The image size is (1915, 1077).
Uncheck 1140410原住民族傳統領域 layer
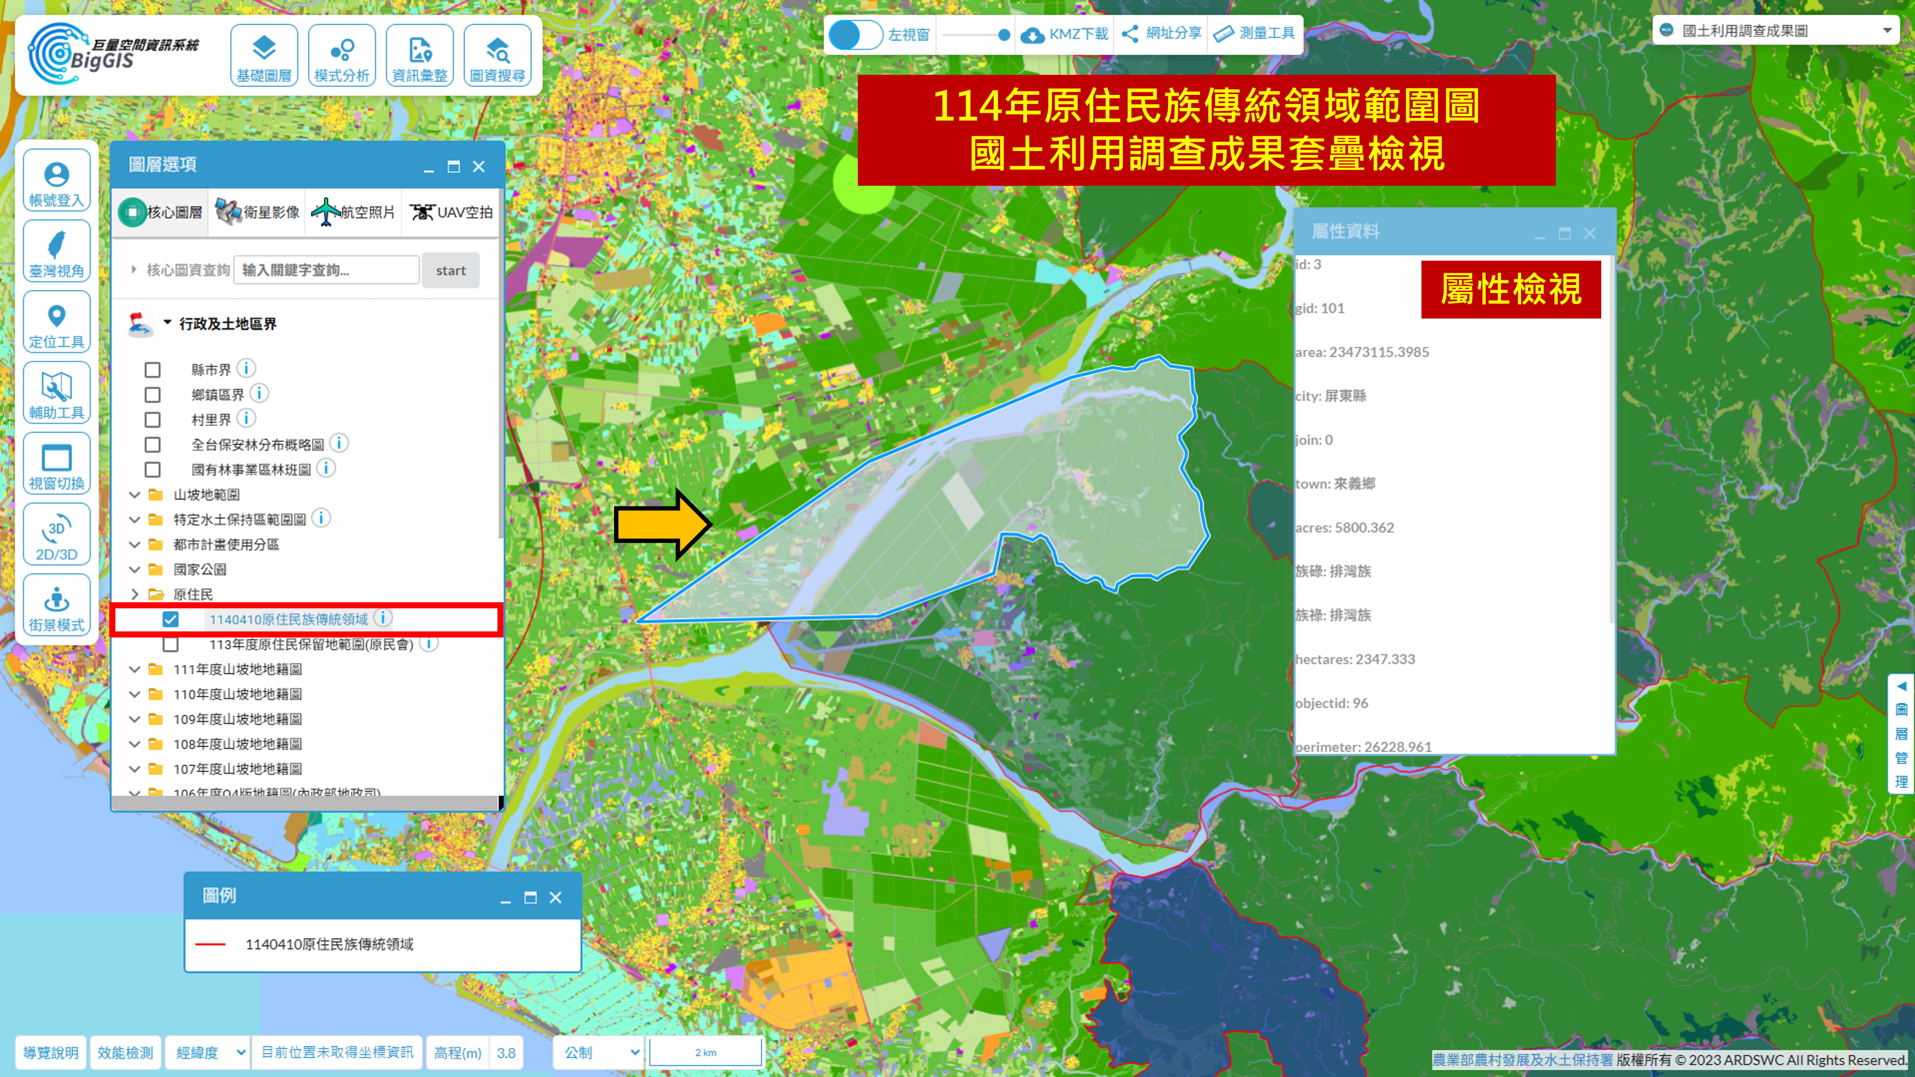(170, 619)
